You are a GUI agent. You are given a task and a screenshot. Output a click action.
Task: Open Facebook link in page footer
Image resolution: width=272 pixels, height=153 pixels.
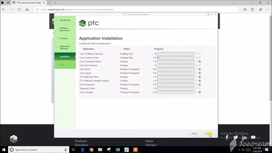(227, 137)
